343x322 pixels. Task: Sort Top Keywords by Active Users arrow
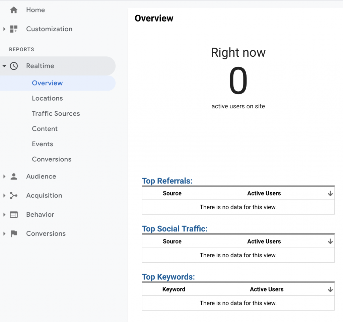tap(330, 289)
